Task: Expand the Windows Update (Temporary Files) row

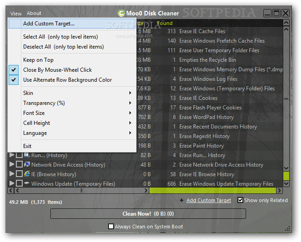Action: pos(12,183)
